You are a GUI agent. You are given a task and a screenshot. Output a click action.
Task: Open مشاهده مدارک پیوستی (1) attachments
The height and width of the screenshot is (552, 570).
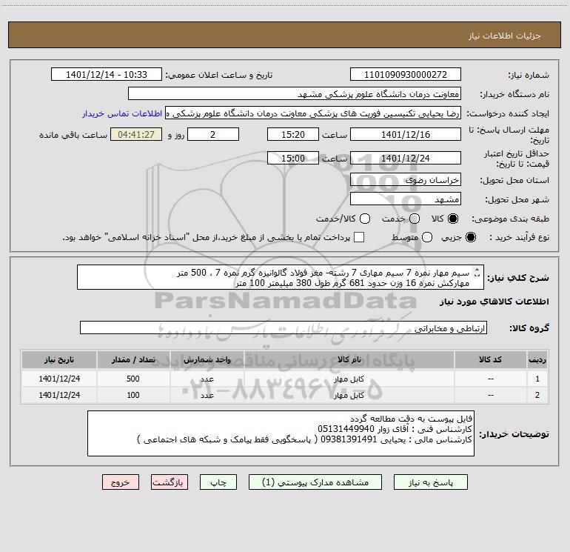click(x=315, y=482)
